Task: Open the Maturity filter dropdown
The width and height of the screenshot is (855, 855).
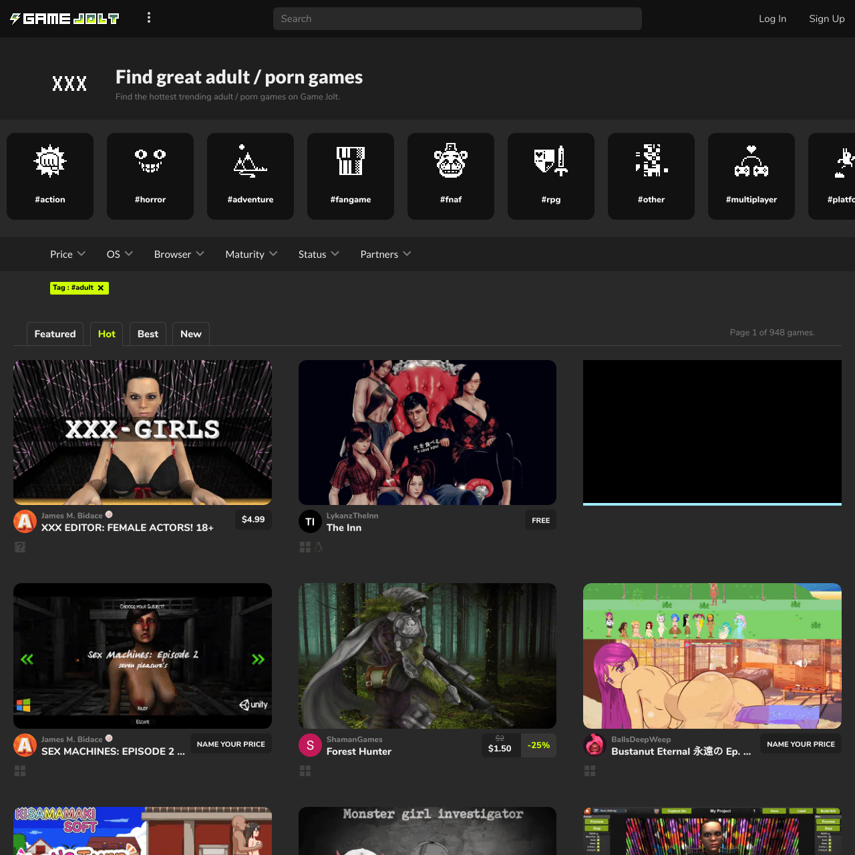Action: click(x=251, y=254)
